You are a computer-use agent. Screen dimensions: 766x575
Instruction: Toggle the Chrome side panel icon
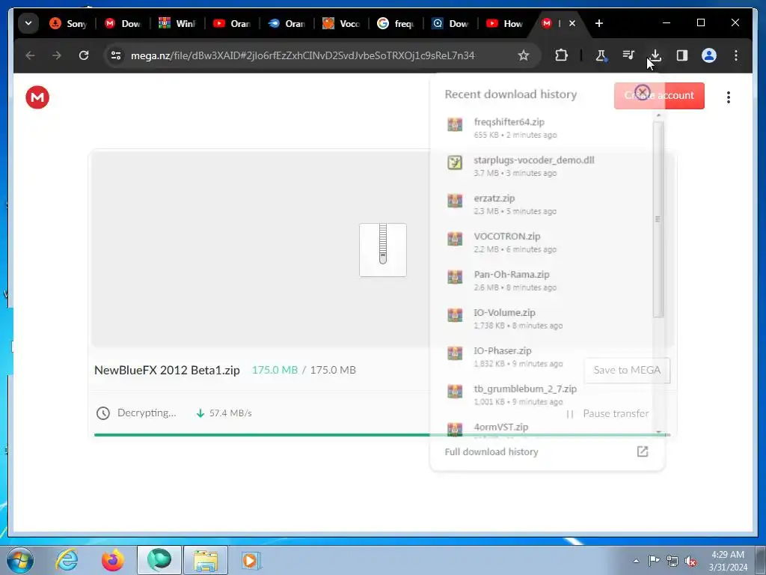(682, 55)
